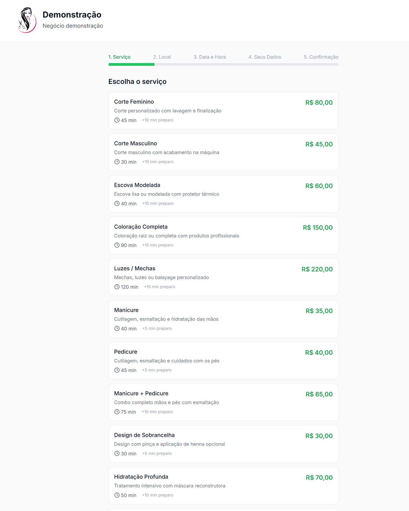409x511 pixels.
Task: Open the 1. Serviço step tab
Action: [119, 57]
